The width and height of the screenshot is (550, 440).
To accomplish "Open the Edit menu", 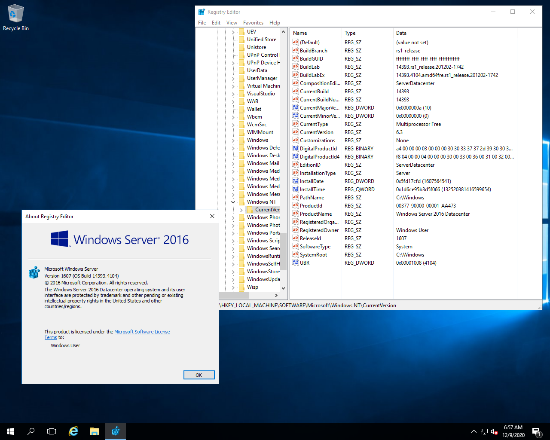I will [216, 23].
